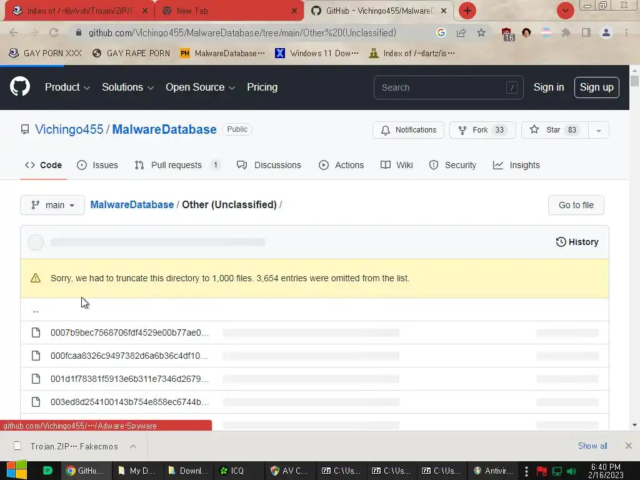Click the Notifications button
The width and height of the screenshot is (640, 480).
point(408,130)
